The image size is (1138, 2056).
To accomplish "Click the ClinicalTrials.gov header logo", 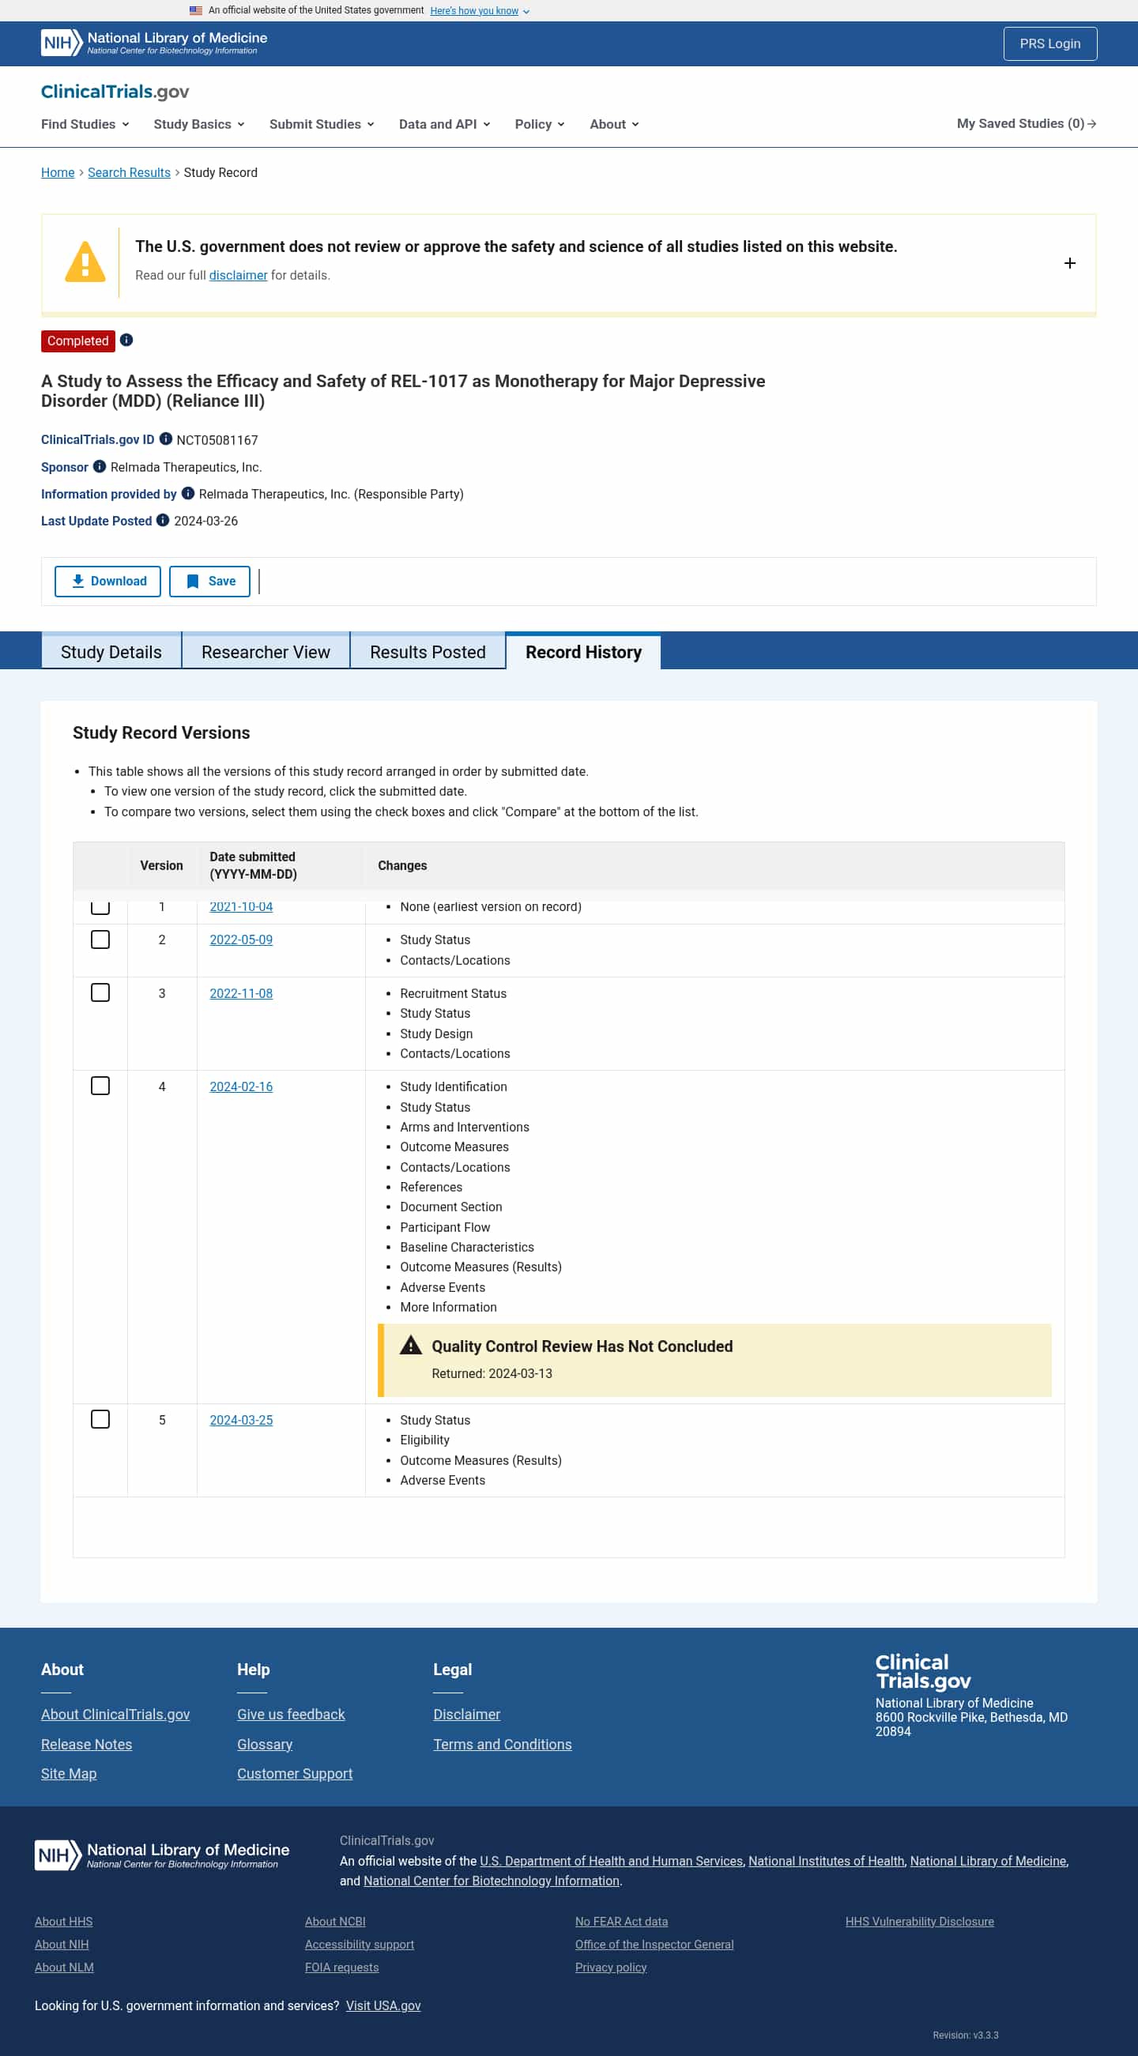I will [115, 92].
